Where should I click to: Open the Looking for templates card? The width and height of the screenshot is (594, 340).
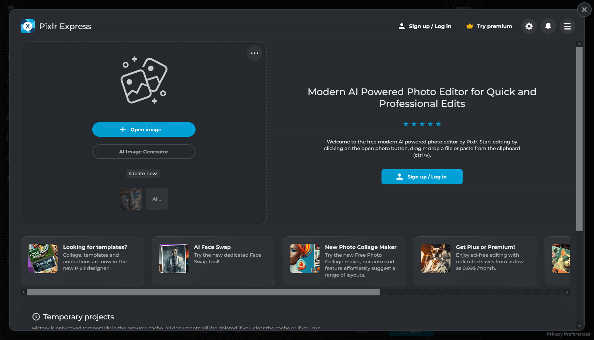coord(82,261)
